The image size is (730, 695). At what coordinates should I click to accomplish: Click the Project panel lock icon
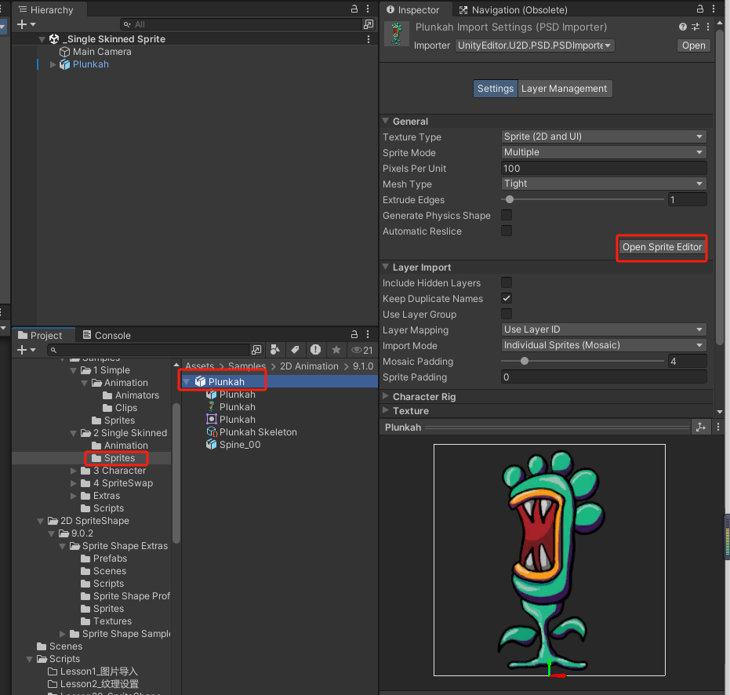(x=354, y=334)
